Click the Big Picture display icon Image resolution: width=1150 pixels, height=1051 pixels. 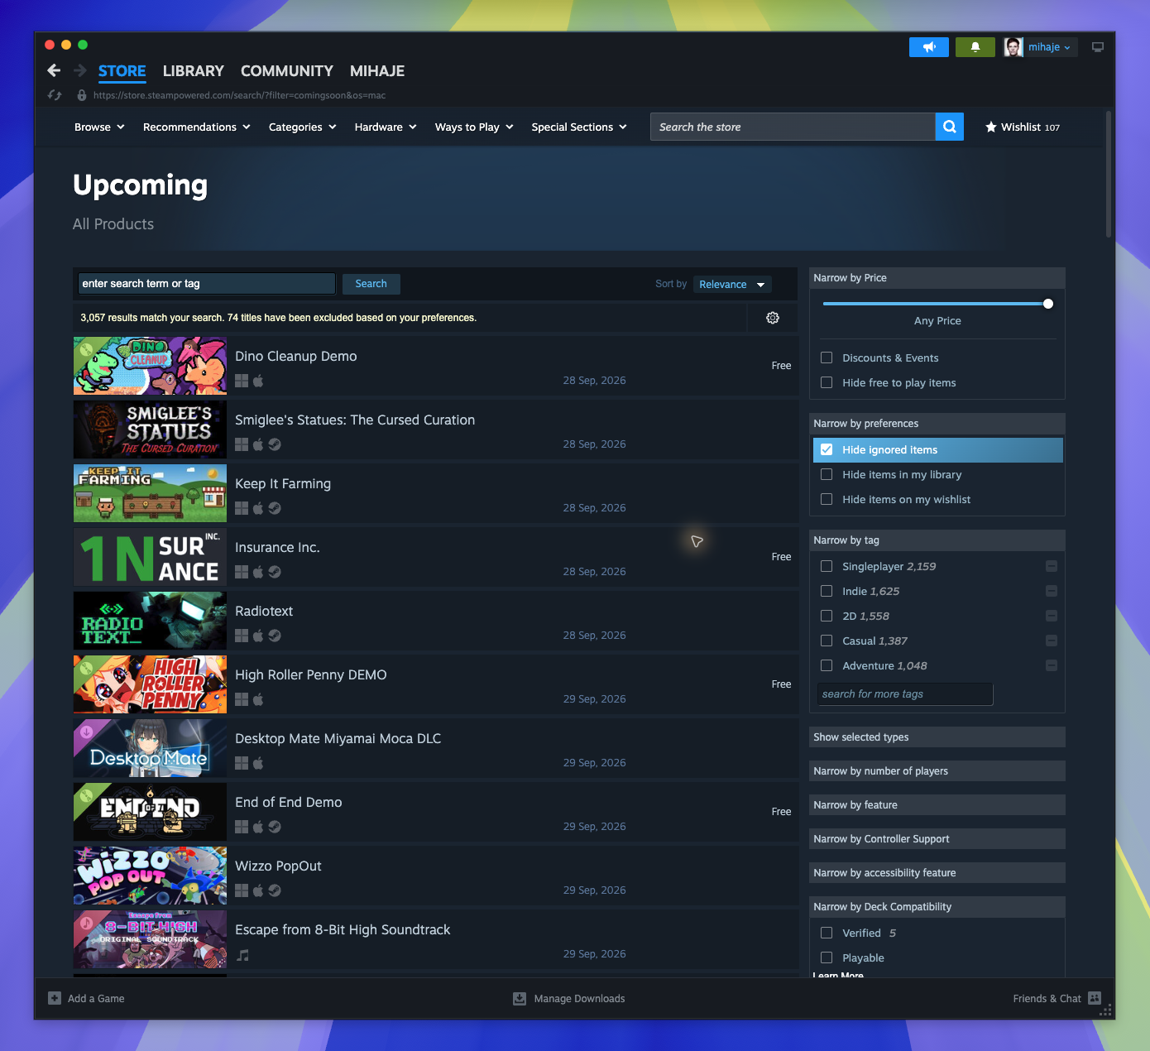coord(1098,47)
